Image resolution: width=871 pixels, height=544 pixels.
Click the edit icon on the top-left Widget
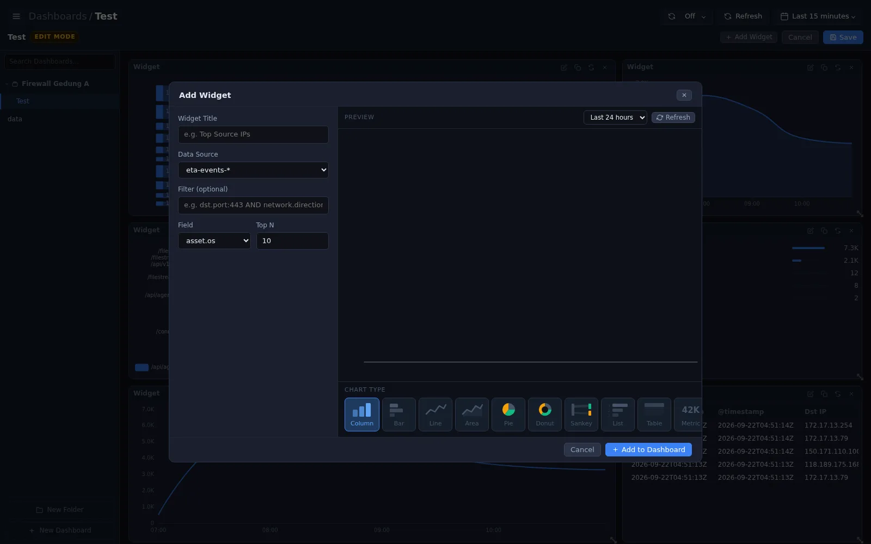(x=564, y=67)
